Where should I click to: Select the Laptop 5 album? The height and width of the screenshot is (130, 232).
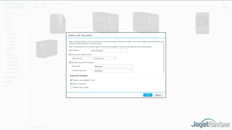[11, 48]
